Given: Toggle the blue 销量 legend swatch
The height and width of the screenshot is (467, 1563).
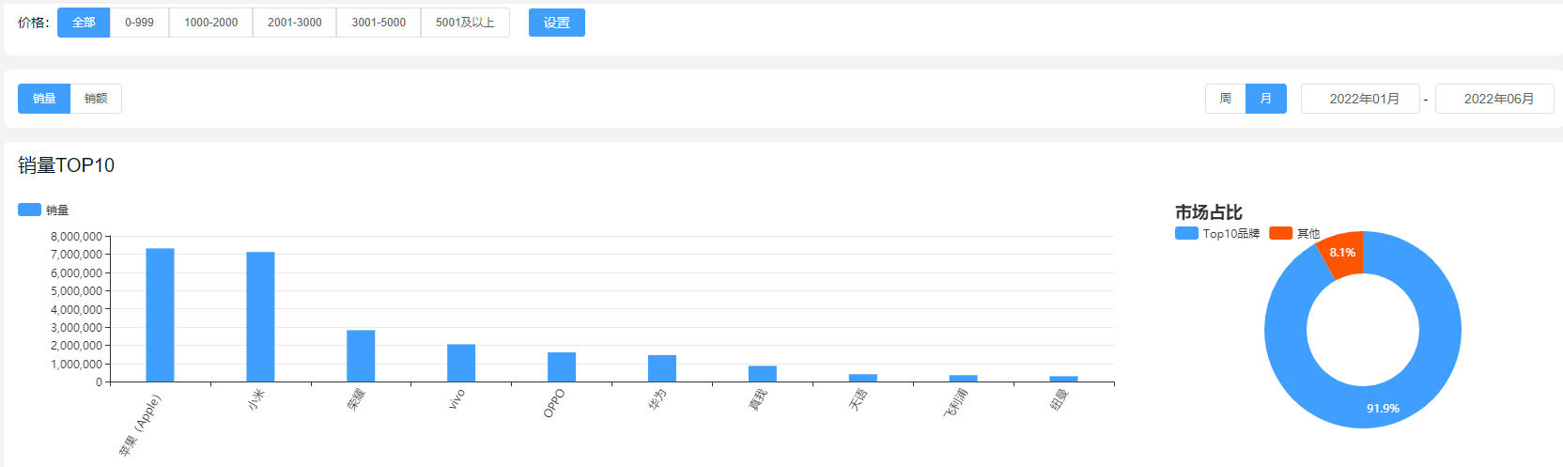Looking at the screenshot, I should [x=30, y=210].
